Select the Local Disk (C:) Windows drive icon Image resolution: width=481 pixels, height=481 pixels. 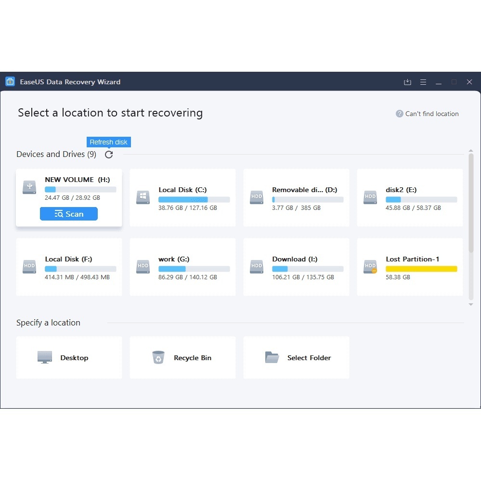tap(143, 197)
